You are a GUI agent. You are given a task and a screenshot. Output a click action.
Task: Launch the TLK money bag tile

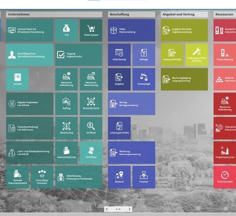pos(66,30)
